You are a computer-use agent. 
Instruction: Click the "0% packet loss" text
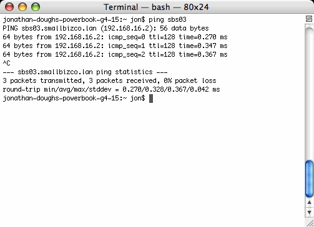[190, 80]
